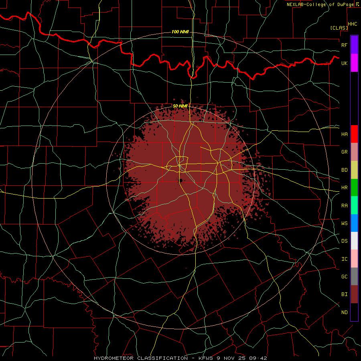
Task: Click the HHC product label
Action: 352,24
